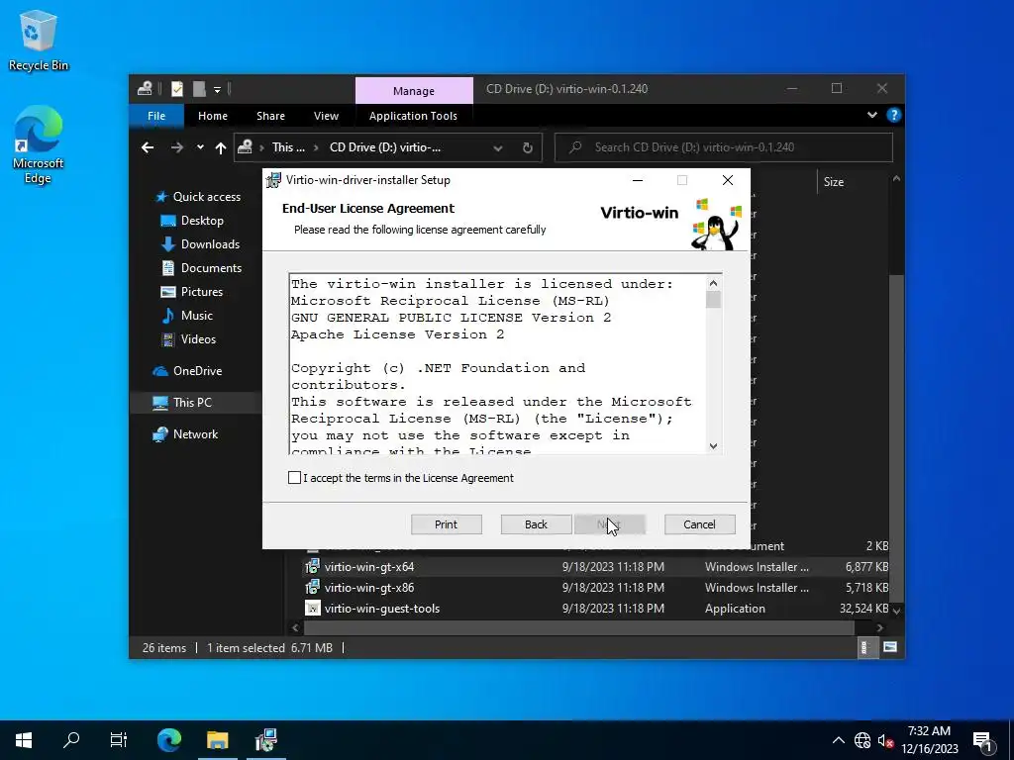Switch to the Home ribbon tab
Screen dimensions: 1014x760
coord(213,116)
